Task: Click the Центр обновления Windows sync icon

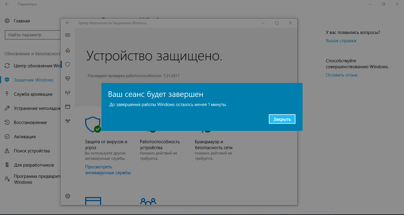Action: pyautogui.click(x=7, y=66)
